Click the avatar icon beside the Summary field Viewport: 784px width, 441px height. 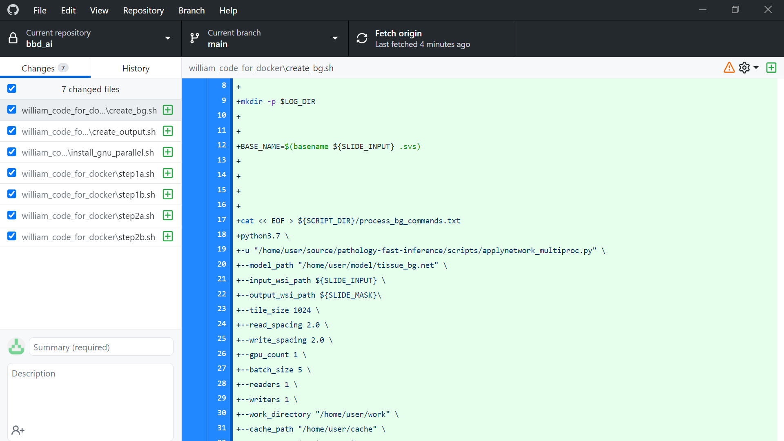[x=16, y=346]
